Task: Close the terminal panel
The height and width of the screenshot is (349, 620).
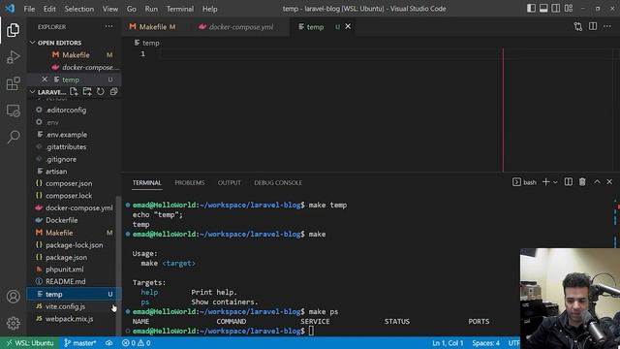Action: click(x=609, y=182)
